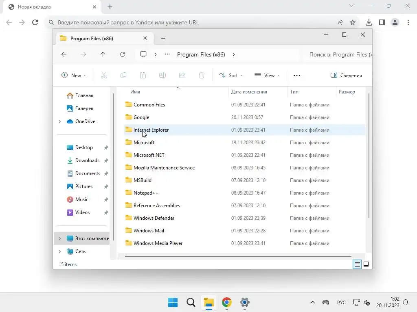The height and width of the screenshot is (312, 417).
Task: Refresh the Program Files (x86) folder view
Action: pyautogui.click(x=123, y=54)
